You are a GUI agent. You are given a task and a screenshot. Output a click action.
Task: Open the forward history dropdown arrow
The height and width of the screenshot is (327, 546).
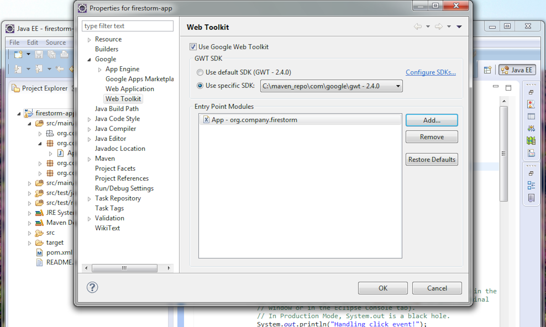point(449,27)
